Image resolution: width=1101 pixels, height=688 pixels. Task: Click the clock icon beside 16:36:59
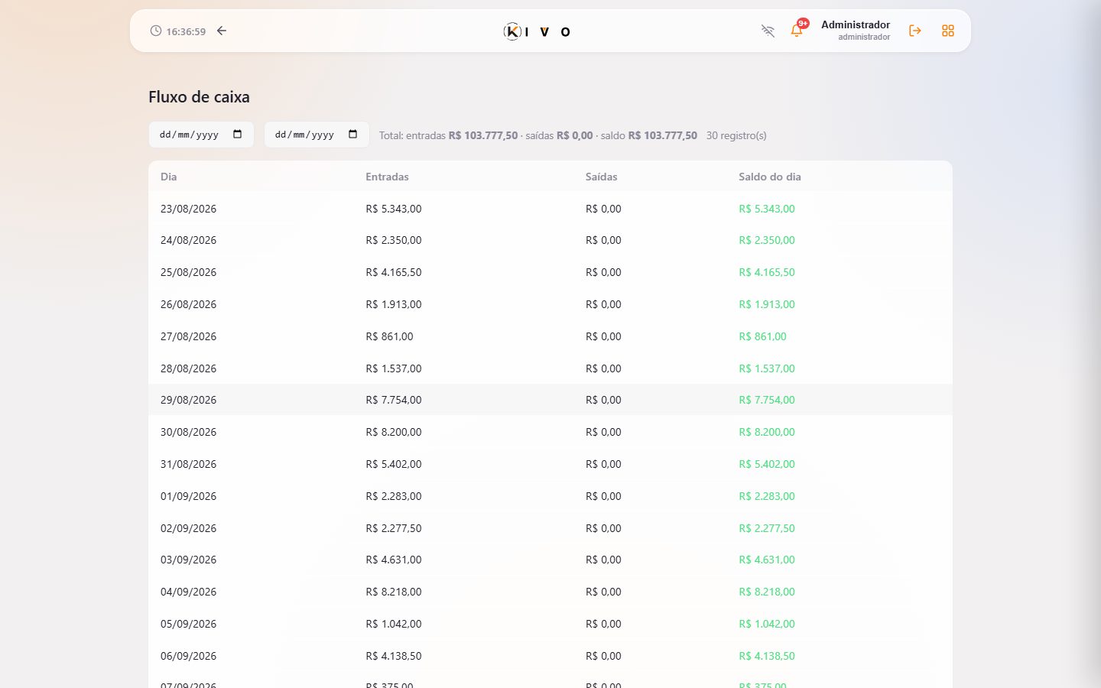[156, 31]
